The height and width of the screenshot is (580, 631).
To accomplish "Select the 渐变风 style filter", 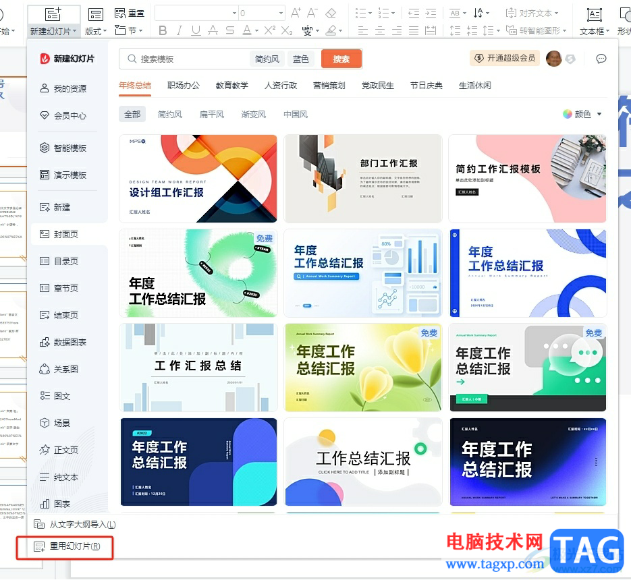I will 254,114.
